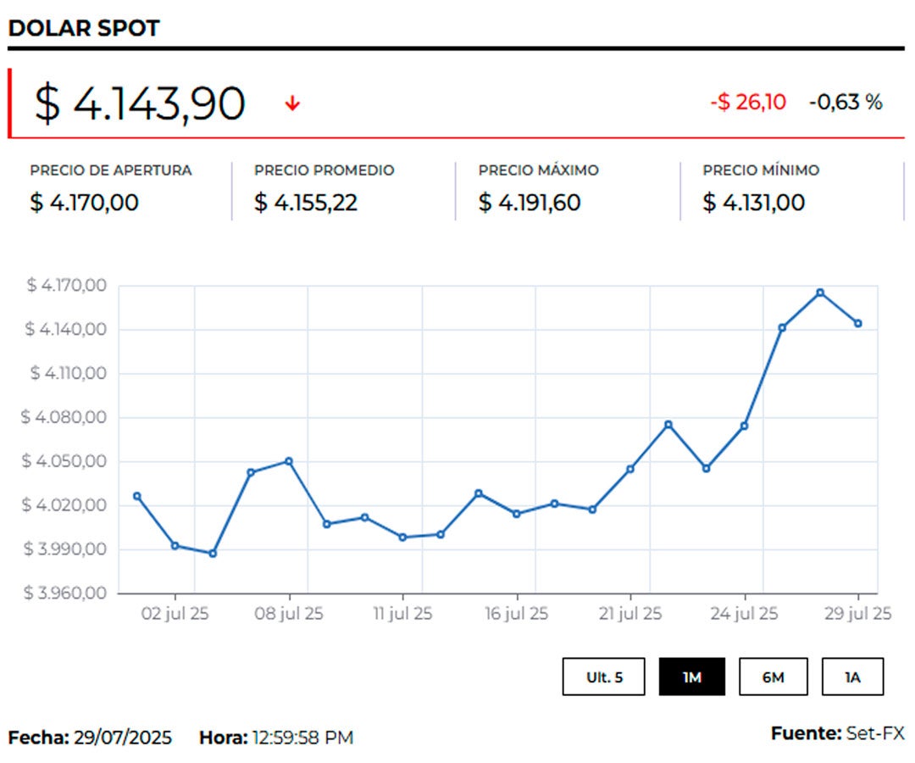Choose the 1A yearly range button
The height and width of the screenshot is (763, 915).
click(x=852, y=677)
